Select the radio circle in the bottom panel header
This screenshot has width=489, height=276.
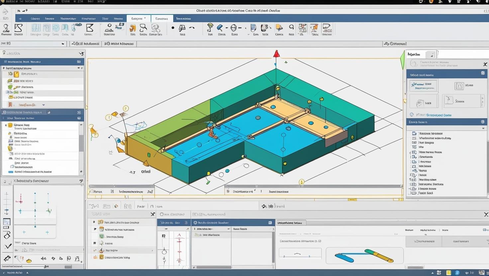162,214
